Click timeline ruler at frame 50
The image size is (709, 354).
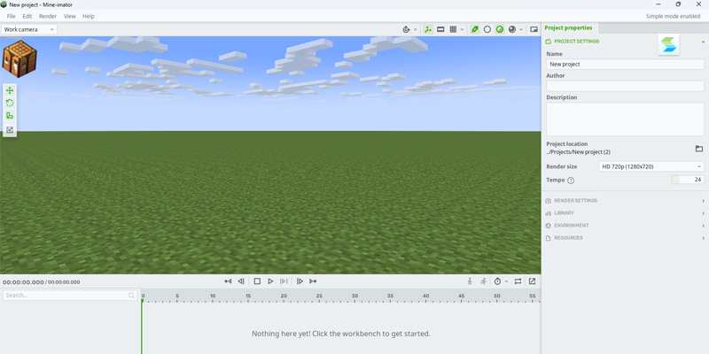click(497, 296)
